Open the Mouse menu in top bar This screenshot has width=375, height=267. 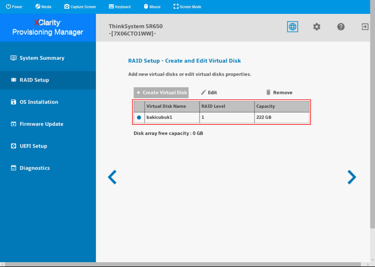(152, 7)
